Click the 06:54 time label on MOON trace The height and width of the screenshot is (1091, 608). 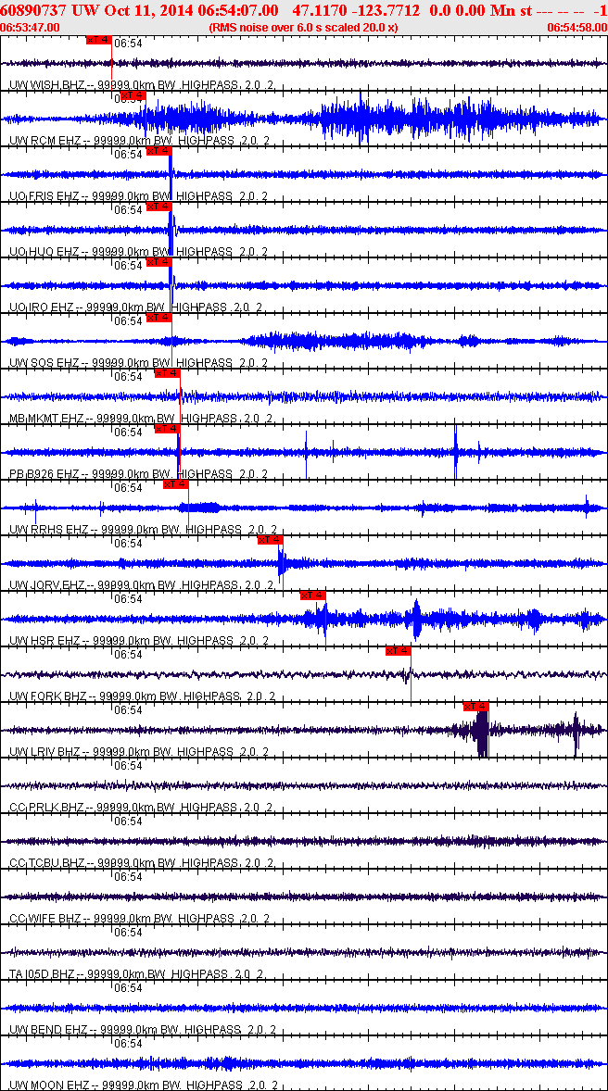pos(128,1043)
